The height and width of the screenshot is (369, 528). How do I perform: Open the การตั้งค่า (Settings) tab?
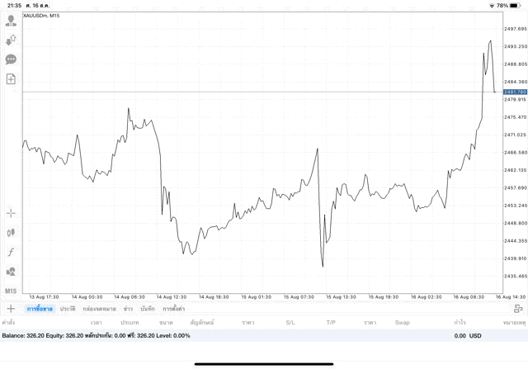click(x=174, y=308)
